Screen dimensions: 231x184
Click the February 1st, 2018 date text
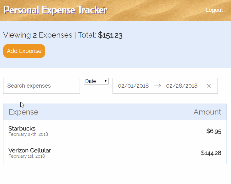(27, 156)
